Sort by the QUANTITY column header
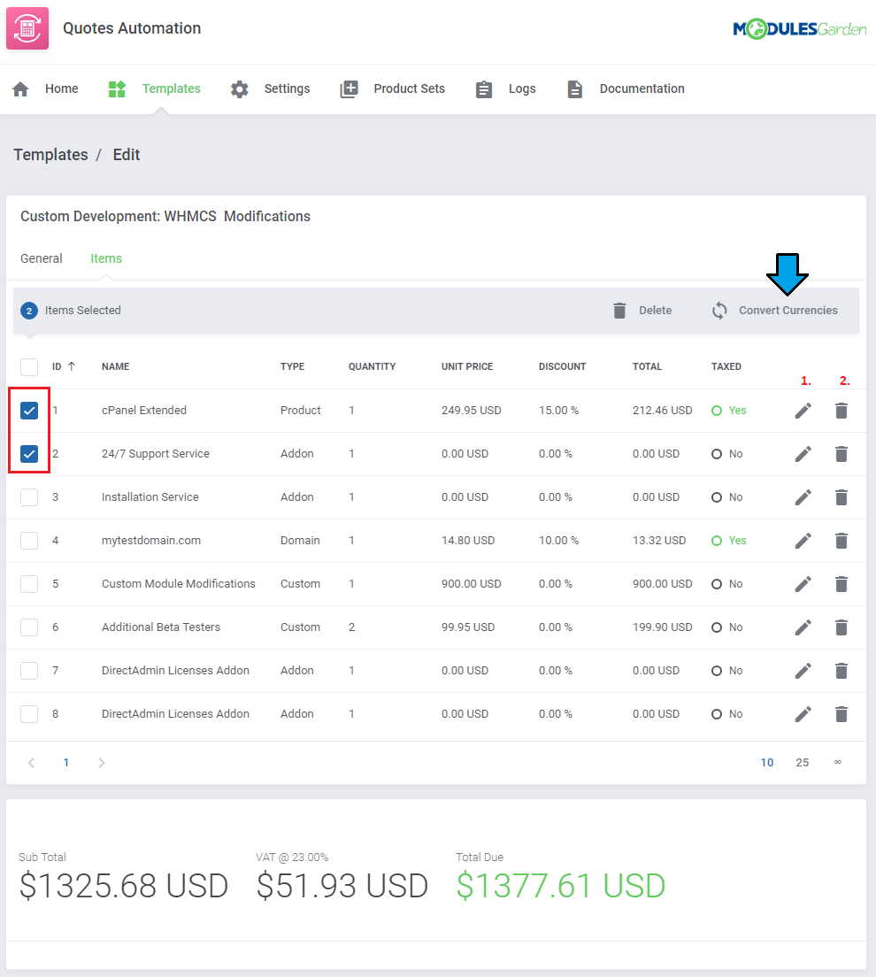 (x=372, y=366)
